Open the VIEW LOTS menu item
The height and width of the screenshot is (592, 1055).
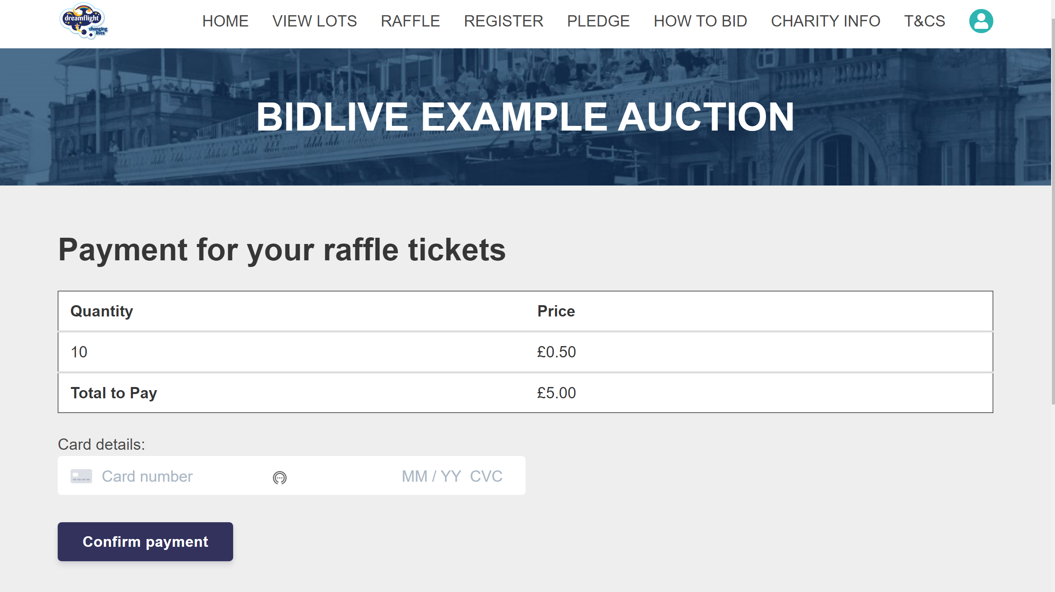[x=315, y=21]
